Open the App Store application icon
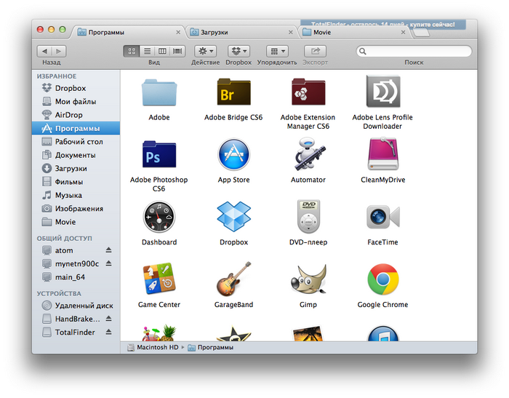The width and height of the screenshot is (509, 398). tap(233, 154)
